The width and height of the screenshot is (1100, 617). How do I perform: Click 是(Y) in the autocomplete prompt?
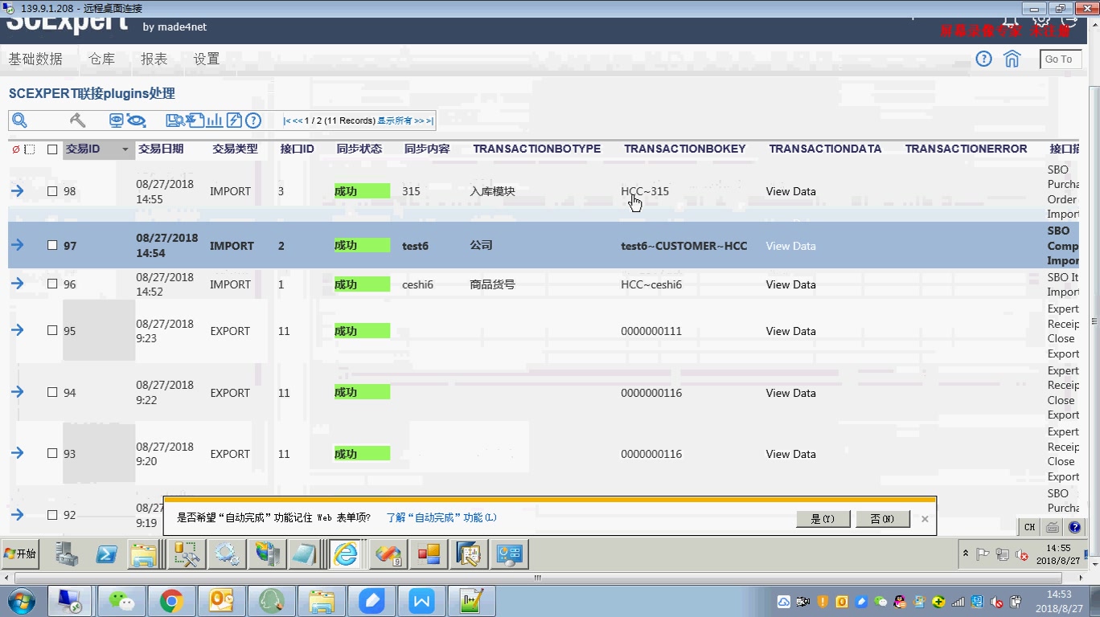coord(823,518)
